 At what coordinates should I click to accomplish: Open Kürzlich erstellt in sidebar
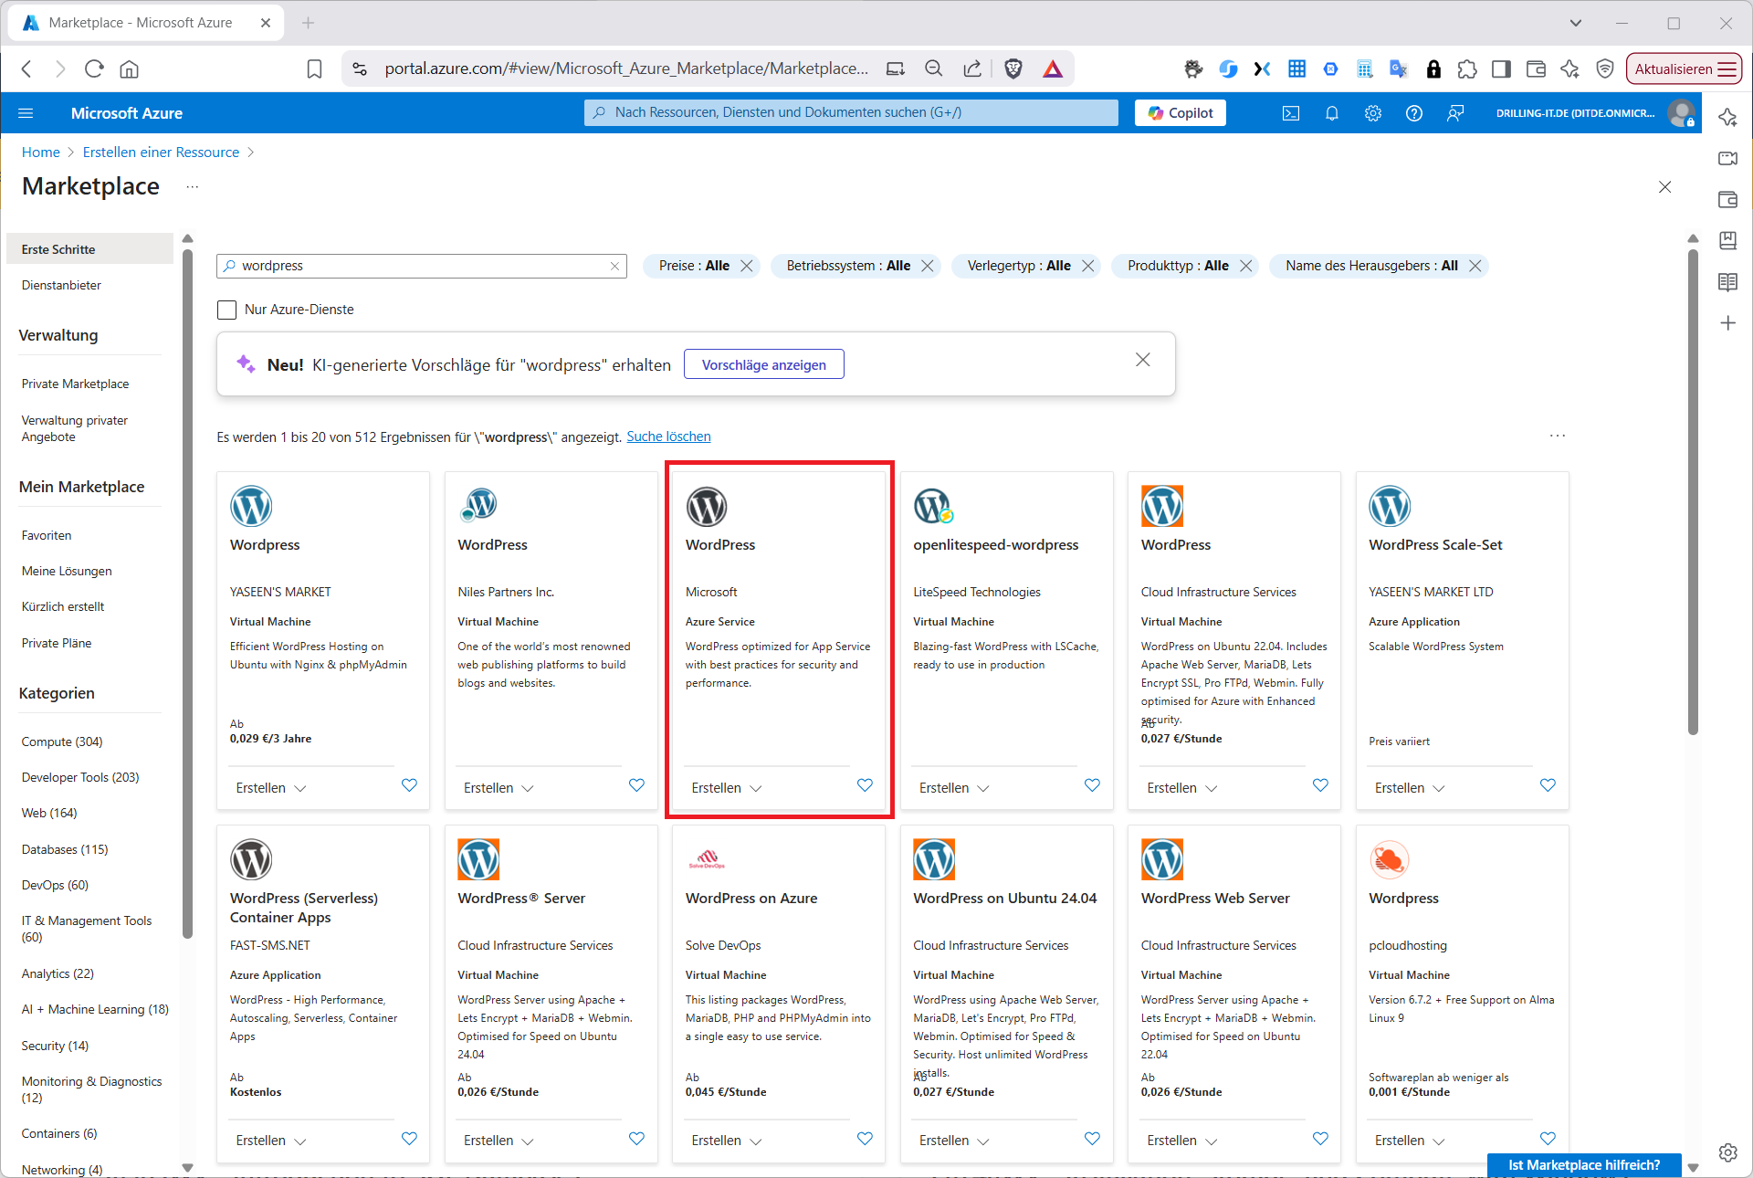63,606
